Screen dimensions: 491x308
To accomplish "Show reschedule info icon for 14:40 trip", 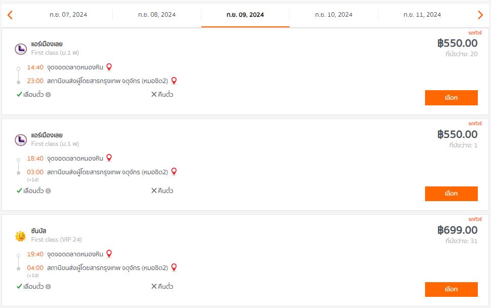I will [48, 94].
